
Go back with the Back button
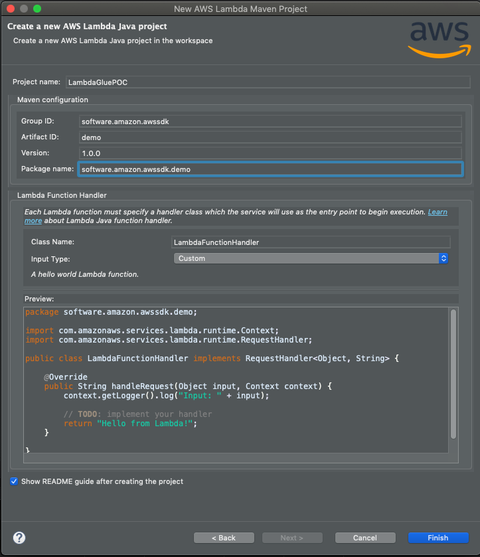(x=224, y=538)
